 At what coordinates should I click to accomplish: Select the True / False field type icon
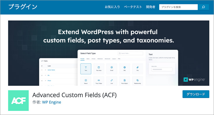[99, 81]
